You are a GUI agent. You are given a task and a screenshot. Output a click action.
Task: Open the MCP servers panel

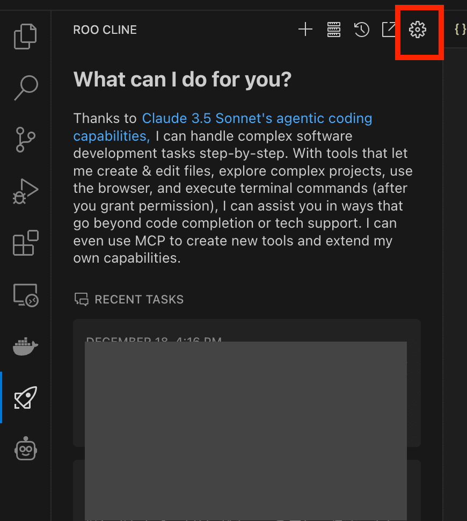click(x=334, y=30)
